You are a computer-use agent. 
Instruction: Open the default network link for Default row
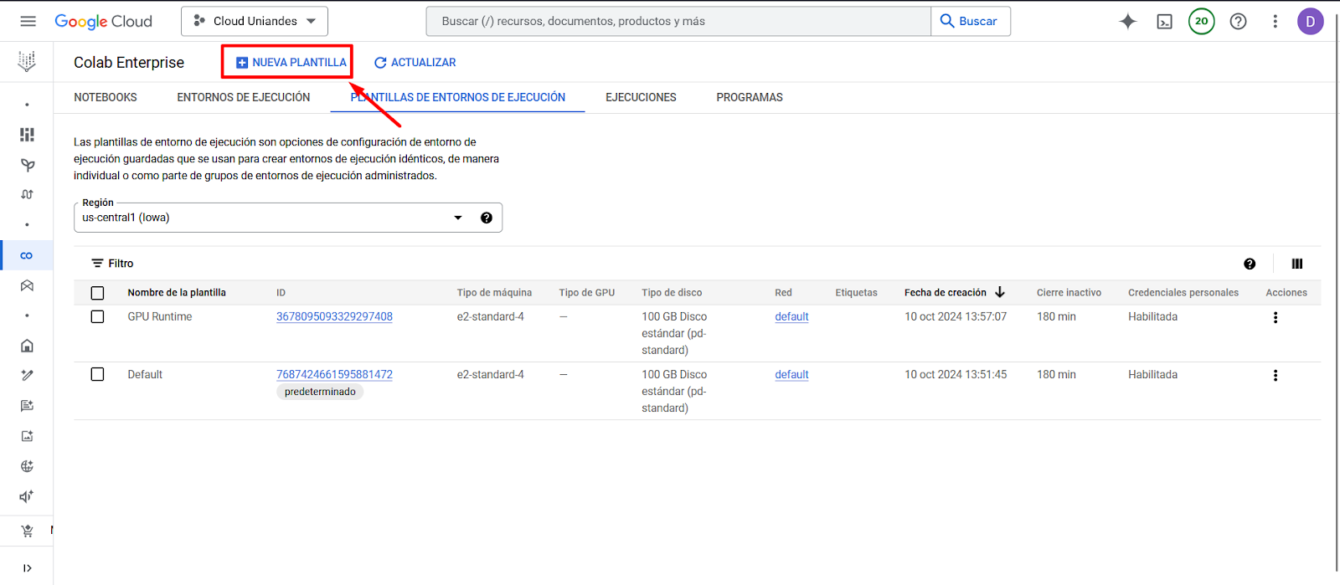point(791,374)
